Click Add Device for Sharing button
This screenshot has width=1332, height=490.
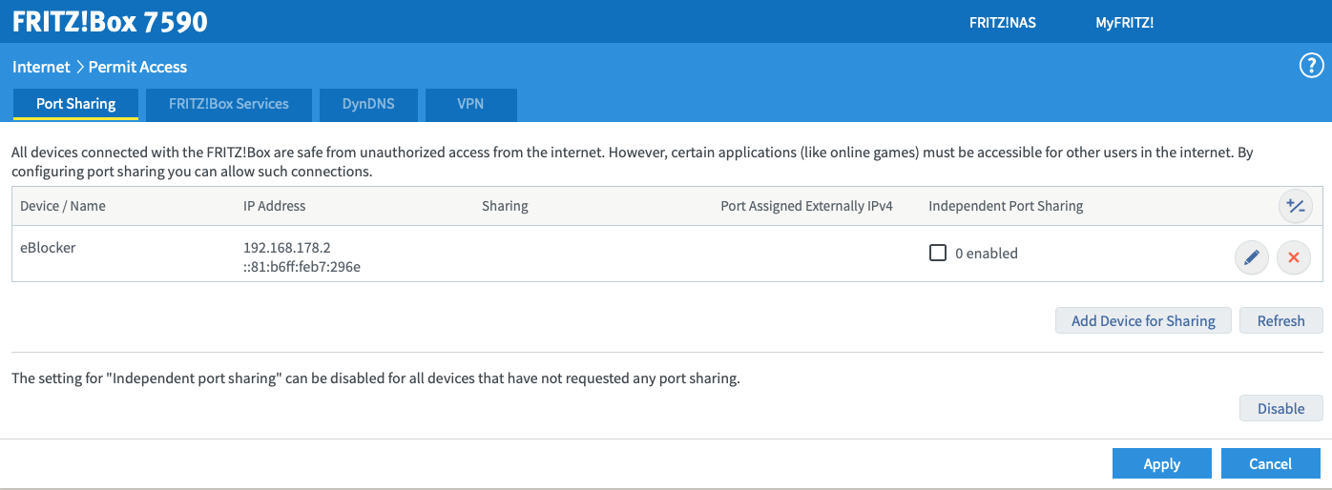tap(1143, 320)
